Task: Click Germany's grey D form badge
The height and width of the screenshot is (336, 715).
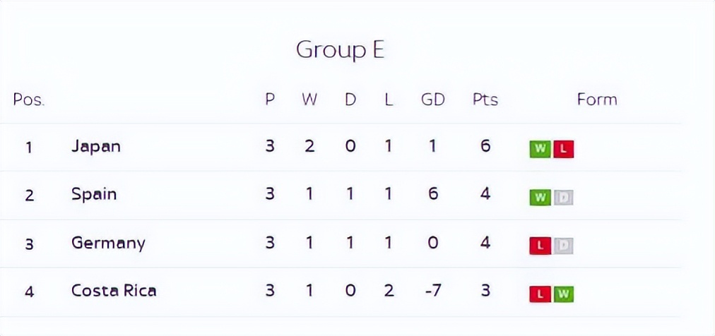Action: pyautogui.click(x=563, y=246)
